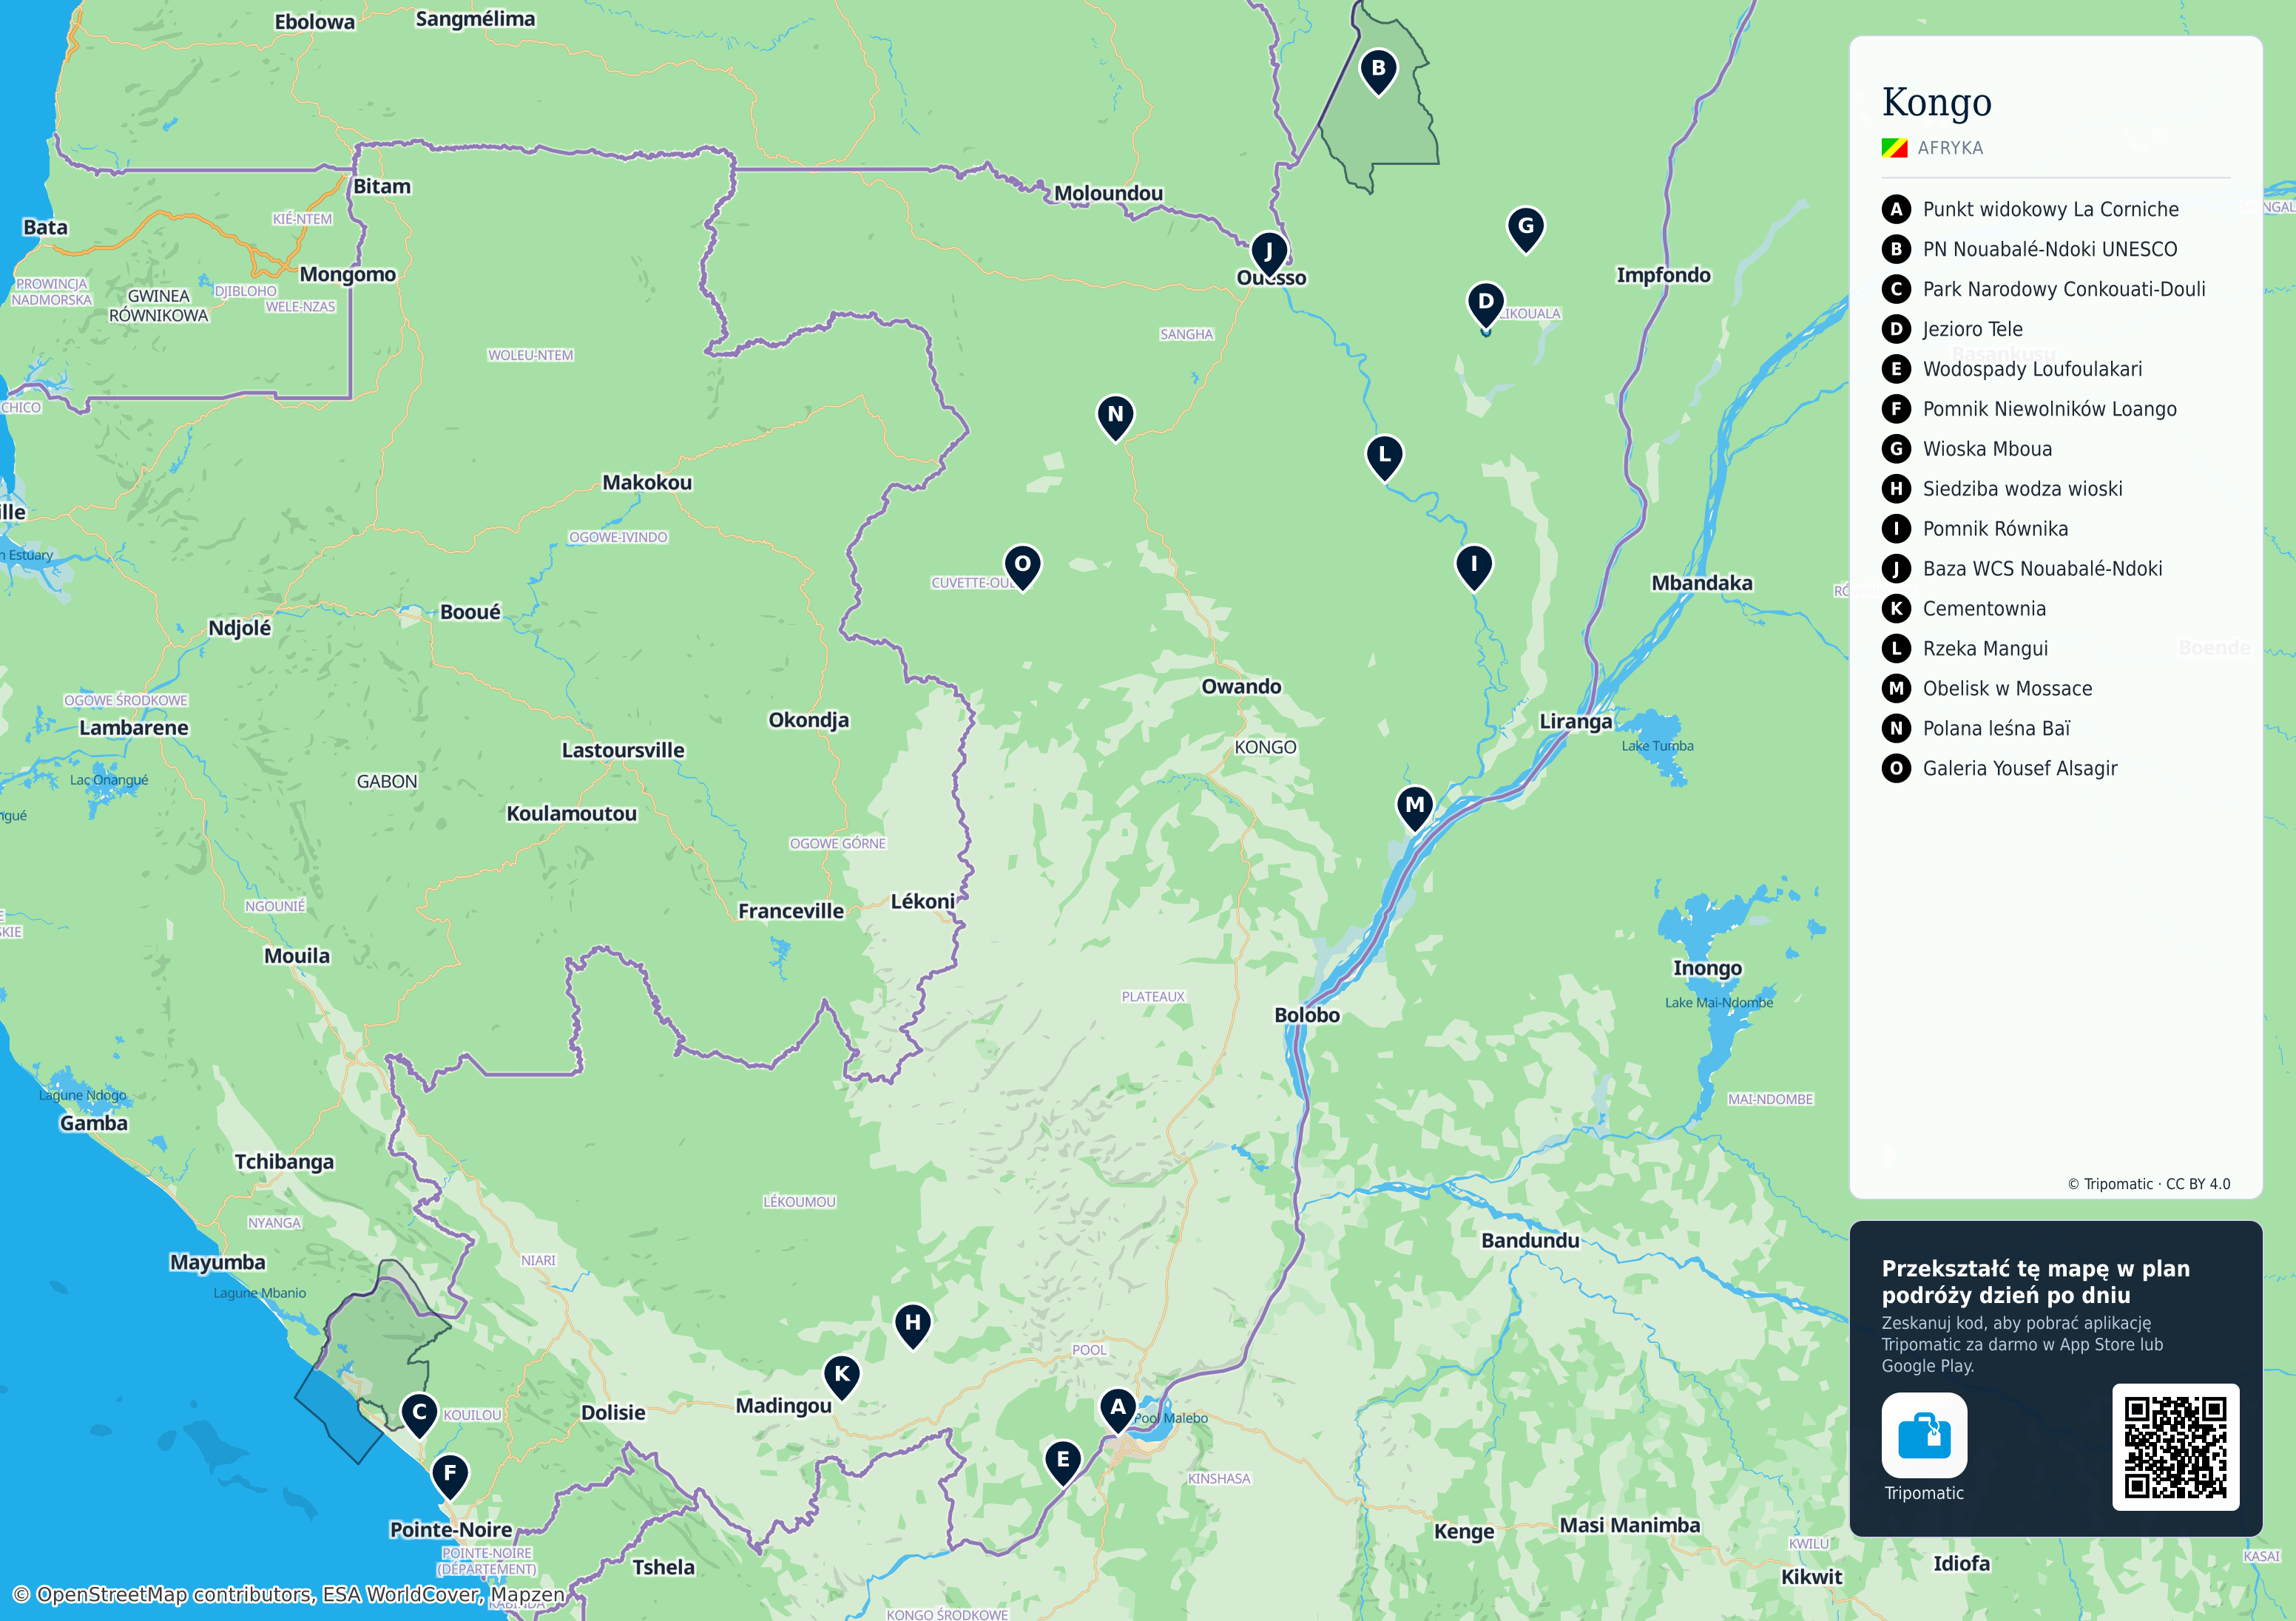Click the 'Bolobo' city label
2296x1621 pixels.
[x=1306, y=1015]
